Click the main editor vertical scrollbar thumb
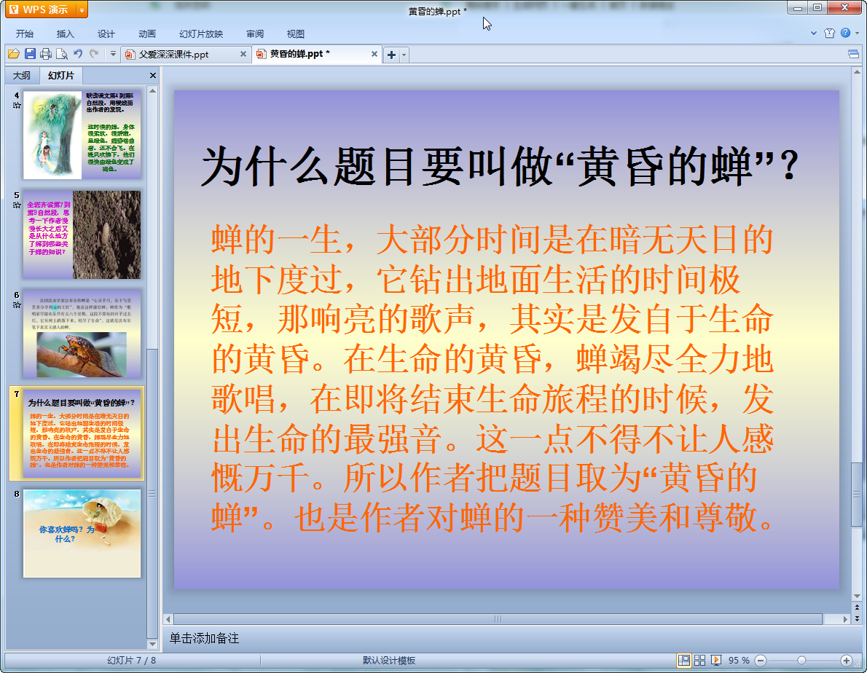Viewport: 867px width, 673px height. coord(857,494)
